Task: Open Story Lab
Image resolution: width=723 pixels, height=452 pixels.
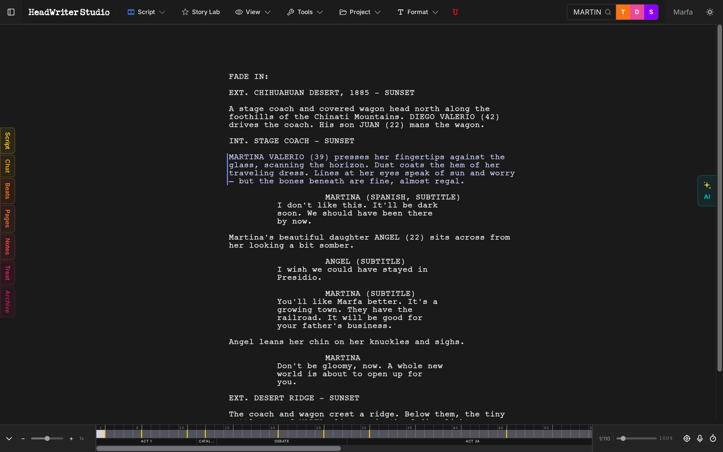Action: pyautogui.click(x=201, y=12)
